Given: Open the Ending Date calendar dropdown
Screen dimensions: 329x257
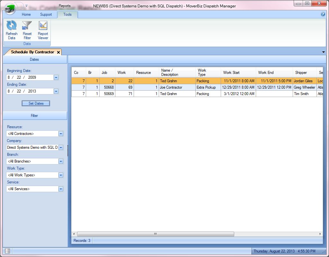Looking at the screenshot, I should tap(56, 91).
